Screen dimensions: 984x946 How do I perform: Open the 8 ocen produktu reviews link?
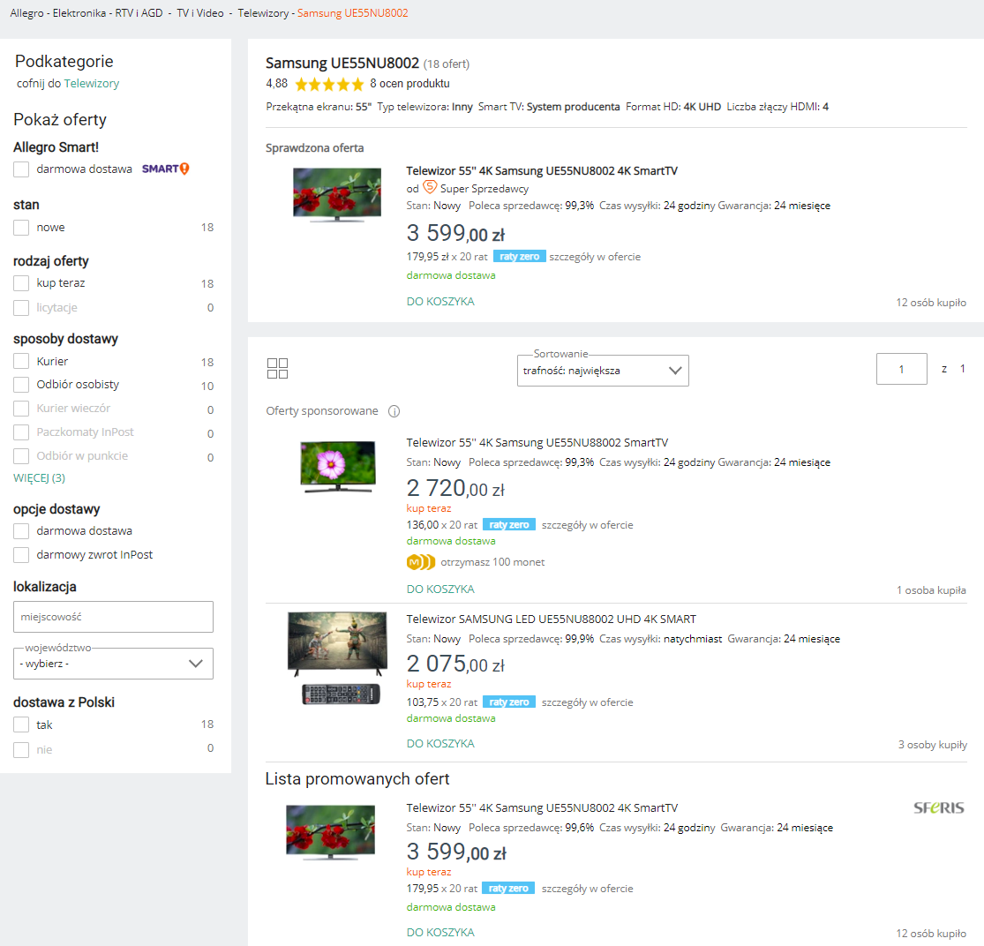pyautogui.click(x=409, y=84)
